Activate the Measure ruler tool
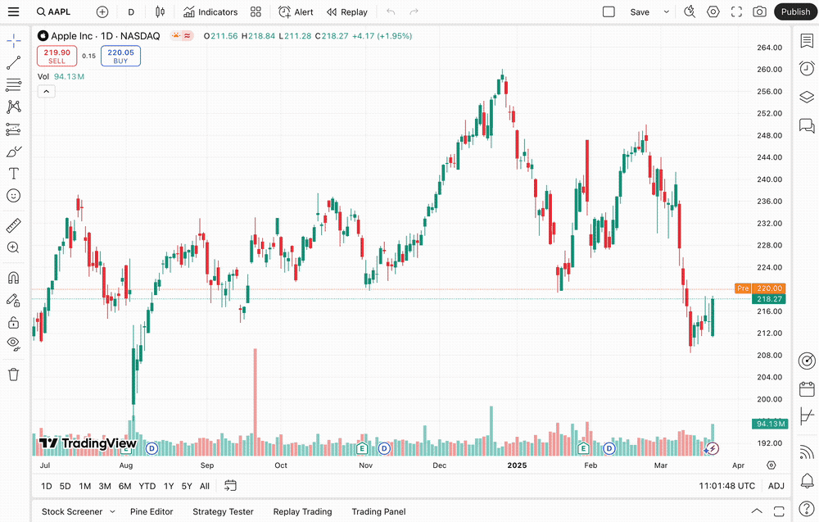 point(14,225)
